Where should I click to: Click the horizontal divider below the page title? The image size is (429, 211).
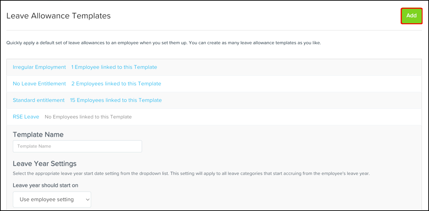(214, 30)
